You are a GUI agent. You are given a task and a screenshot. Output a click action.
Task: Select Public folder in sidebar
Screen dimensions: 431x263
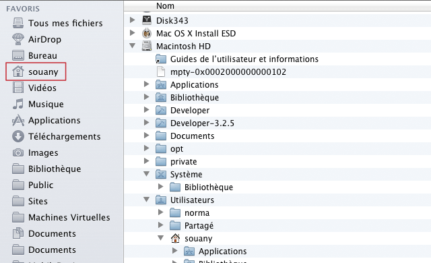tap(33, 185)
